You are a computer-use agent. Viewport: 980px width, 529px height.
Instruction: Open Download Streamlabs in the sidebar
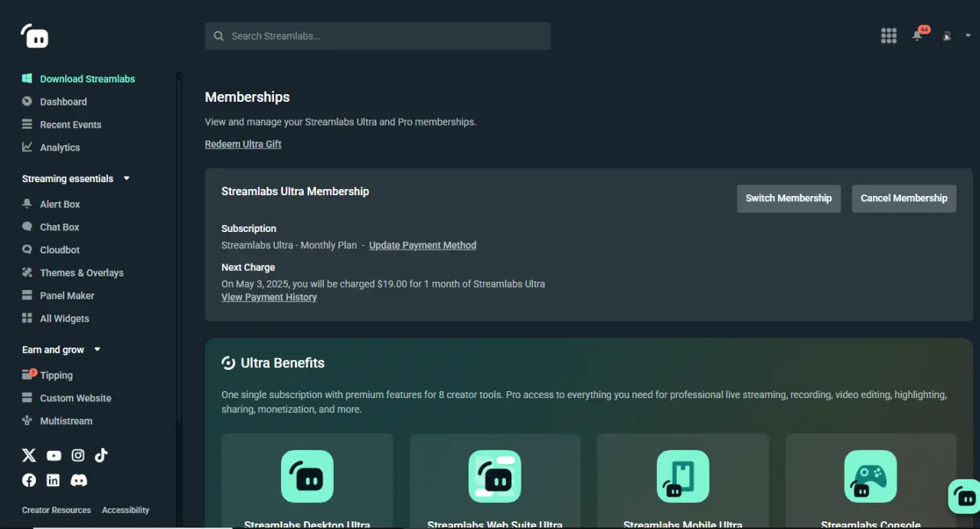87,79
